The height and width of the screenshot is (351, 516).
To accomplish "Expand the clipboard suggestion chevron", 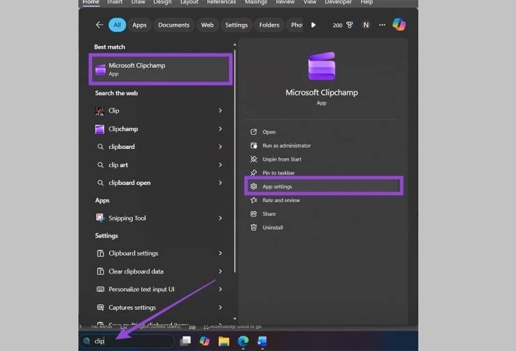I will [220, 146].
